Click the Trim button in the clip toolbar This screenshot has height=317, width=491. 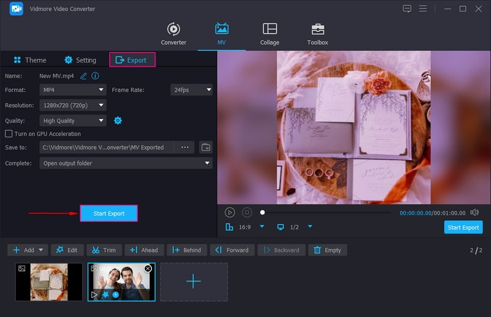click(x=103, y=250)
